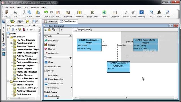Screen dimensions: 181x102
Task: Collapse the UML Diagrams tree folder
Action: [x=8, y=37]
